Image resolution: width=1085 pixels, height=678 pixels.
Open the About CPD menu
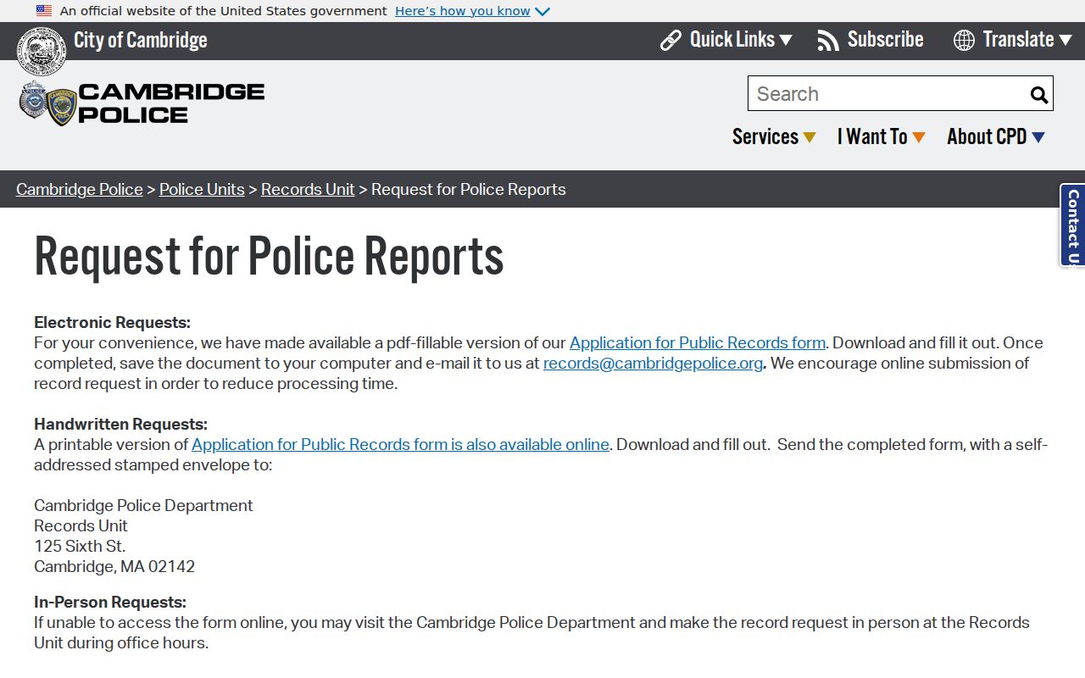(996, 136)
